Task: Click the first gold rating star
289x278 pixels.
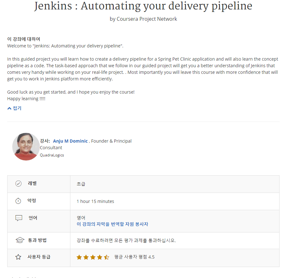Action: tap(79, 257)
